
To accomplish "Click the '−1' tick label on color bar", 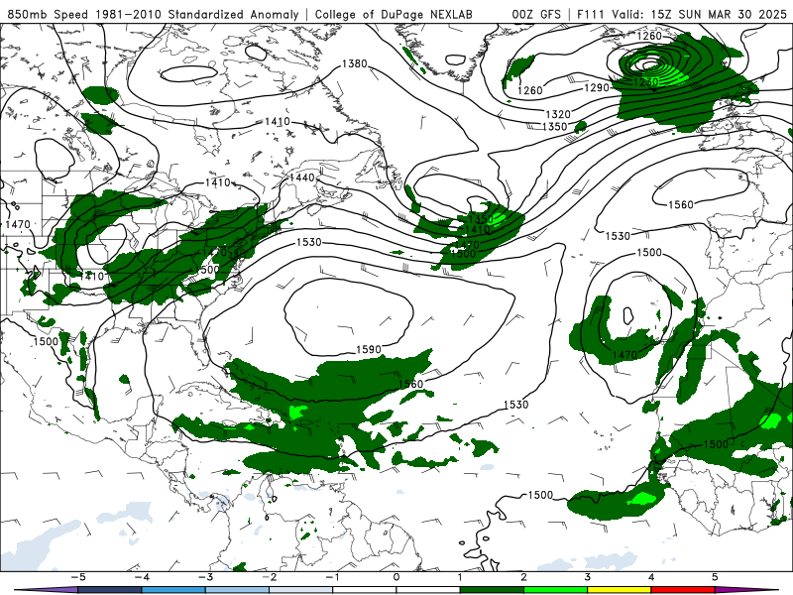I will [x=332, y=577].
